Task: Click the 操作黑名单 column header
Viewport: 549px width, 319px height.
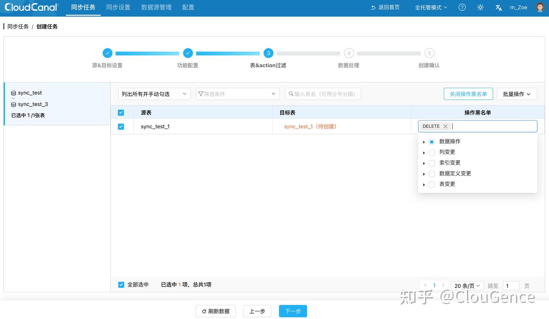Action: point(478,113)
